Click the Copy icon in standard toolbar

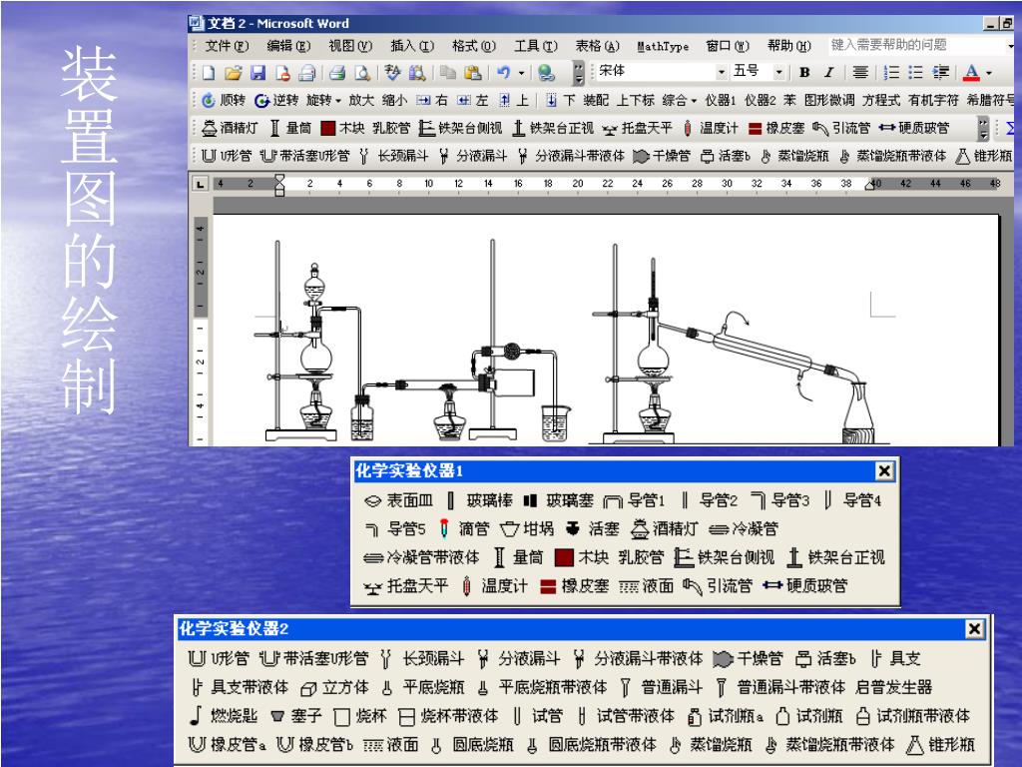447,72
